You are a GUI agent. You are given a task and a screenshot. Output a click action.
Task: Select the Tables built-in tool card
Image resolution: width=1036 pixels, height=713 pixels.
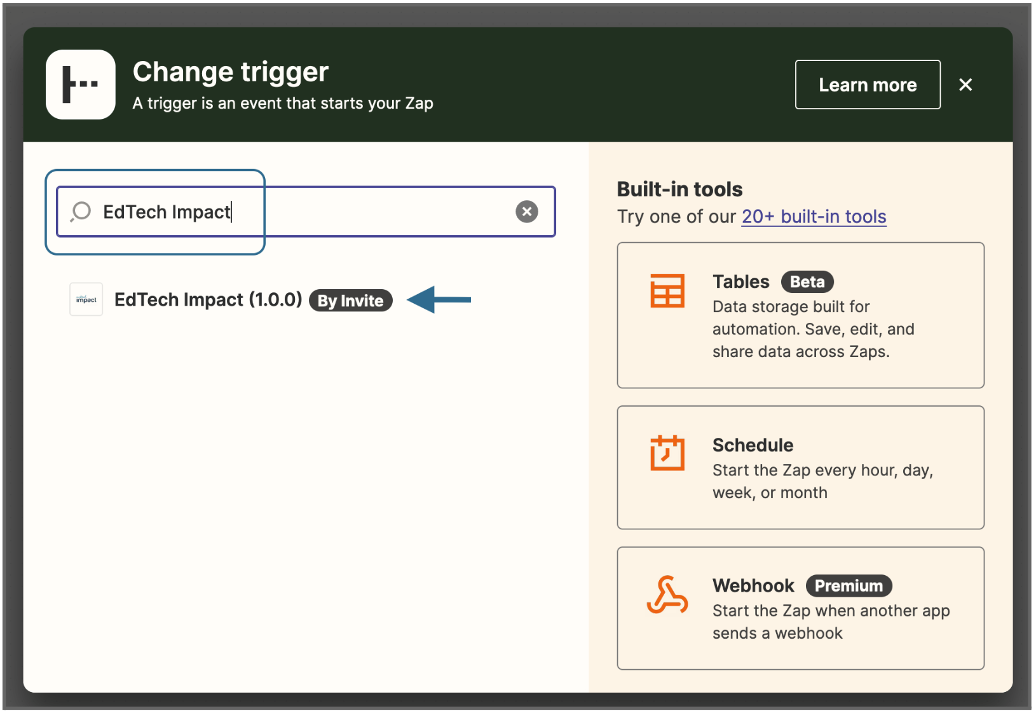801,315
